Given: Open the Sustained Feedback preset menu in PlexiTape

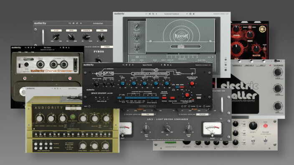Looking at the screenshot, I should click(x=172, y=14).
